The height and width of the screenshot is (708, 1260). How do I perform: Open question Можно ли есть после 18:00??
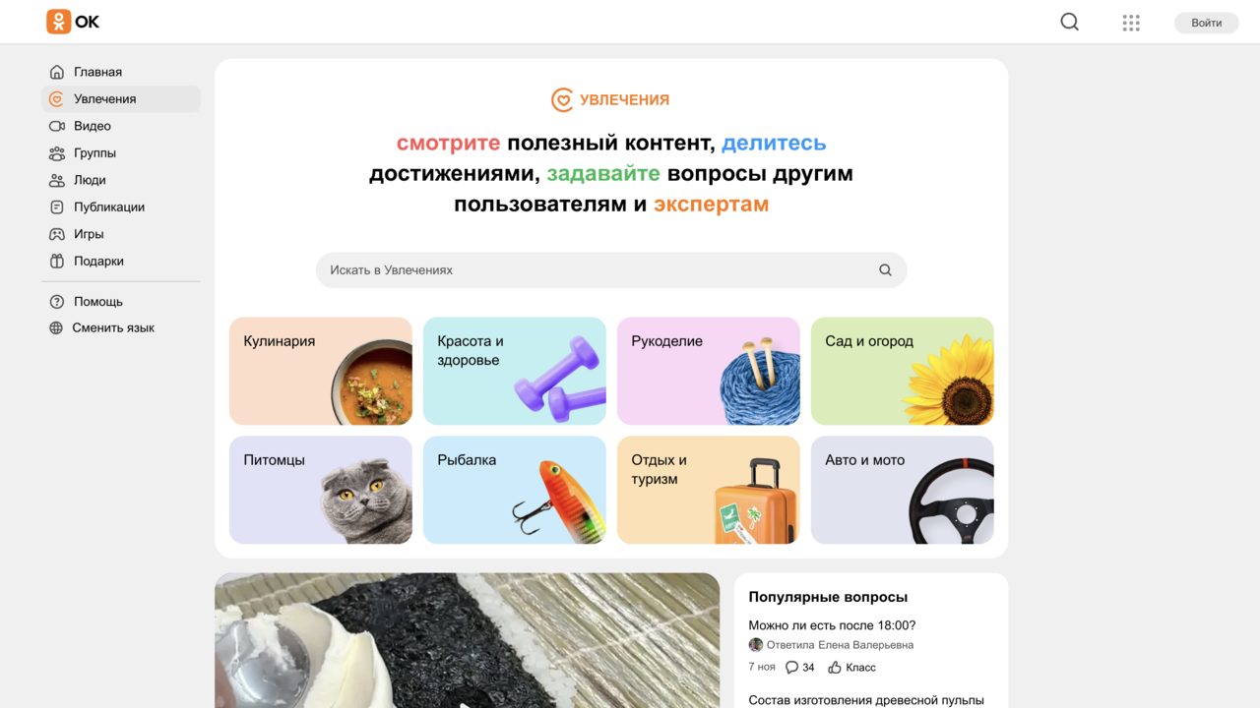pyautogui.click(x=832, y=625)
